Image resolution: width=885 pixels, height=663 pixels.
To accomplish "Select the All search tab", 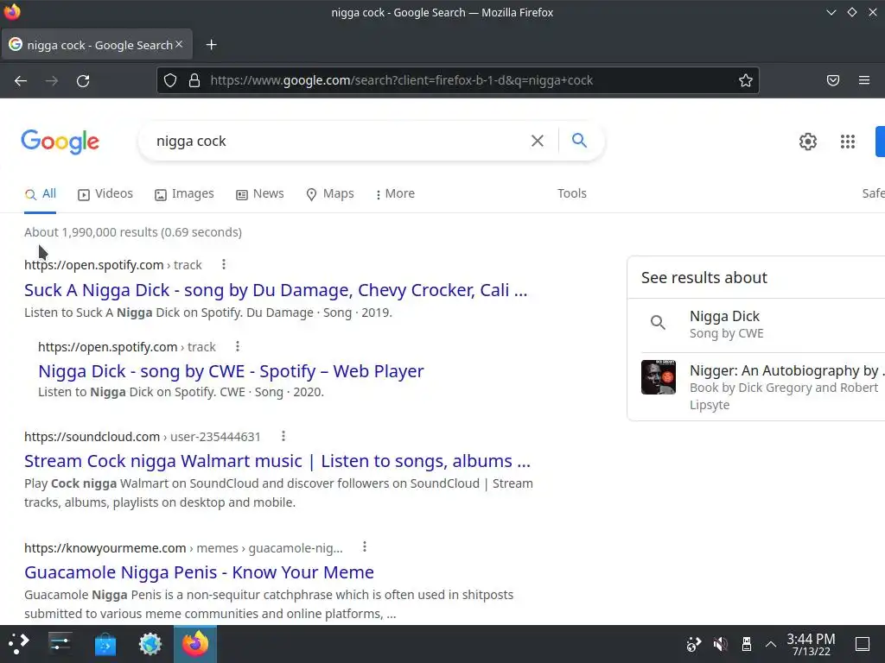I will (x=40, y=194).
